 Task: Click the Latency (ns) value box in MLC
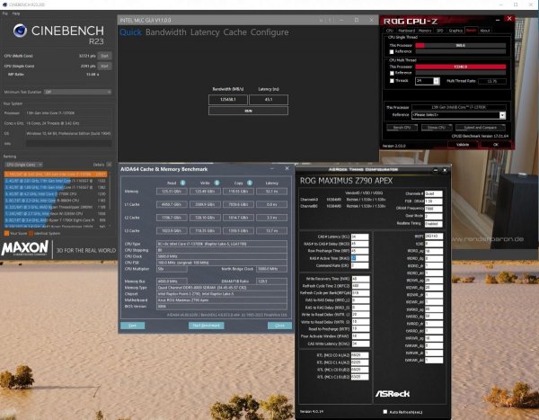[269, 100]
